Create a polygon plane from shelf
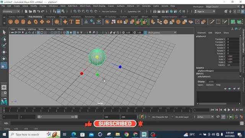Viewport: 245px width, 138px height. pyautogui.click(x=42, y=22)
